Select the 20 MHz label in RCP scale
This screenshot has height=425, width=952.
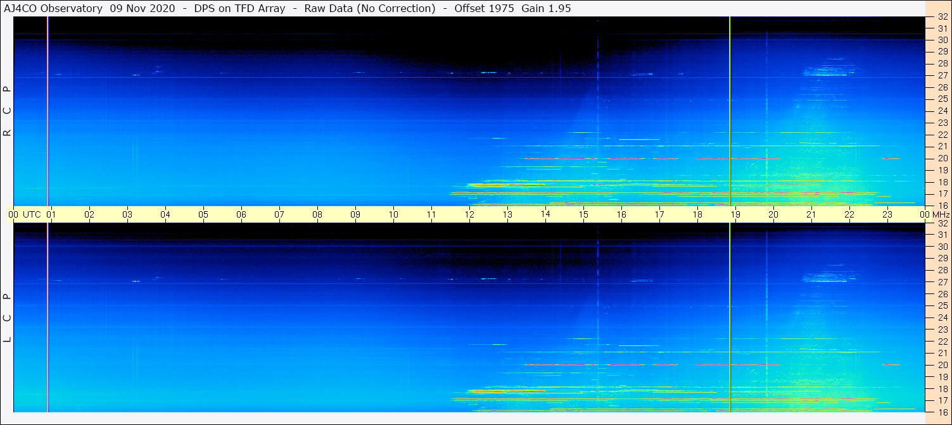[942, 158]
